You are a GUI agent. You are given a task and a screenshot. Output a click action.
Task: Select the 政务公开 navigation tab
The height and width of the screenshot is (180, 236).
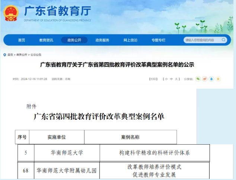pos(74,40)
